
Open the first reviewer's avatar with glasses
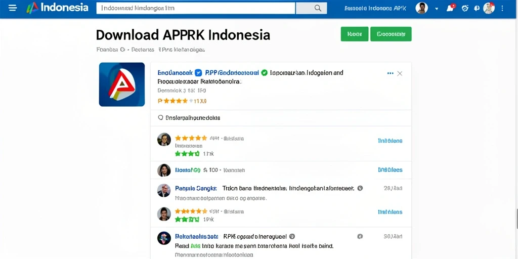[164, 140]
